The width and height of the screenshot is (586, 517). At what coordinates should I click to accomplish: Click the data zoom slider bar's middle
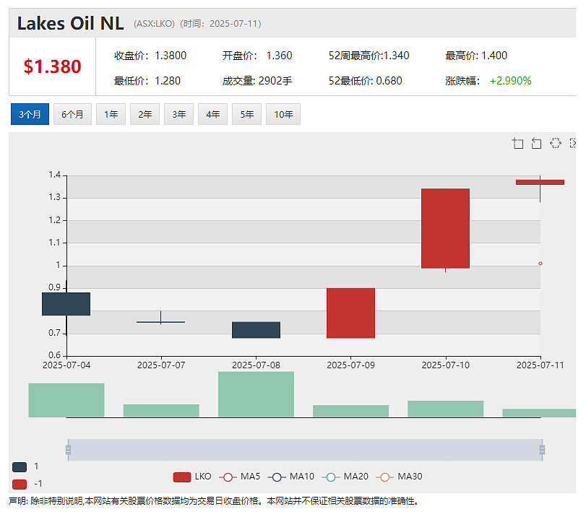305,450
